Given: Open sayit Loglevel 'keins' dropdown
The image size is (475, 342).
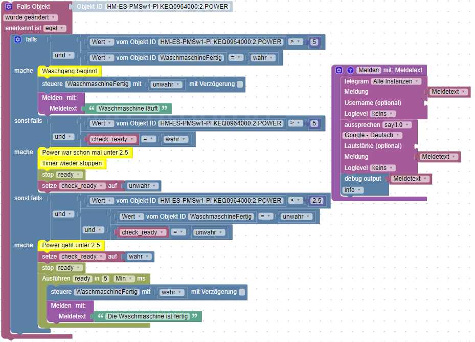Looking at the screenshot, I should click(x=382, y=168).
